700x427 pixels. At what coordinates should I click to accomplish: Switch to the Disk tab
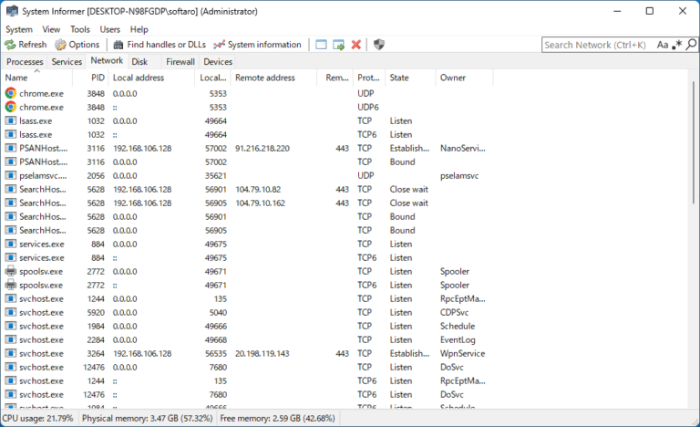point(139,62)
